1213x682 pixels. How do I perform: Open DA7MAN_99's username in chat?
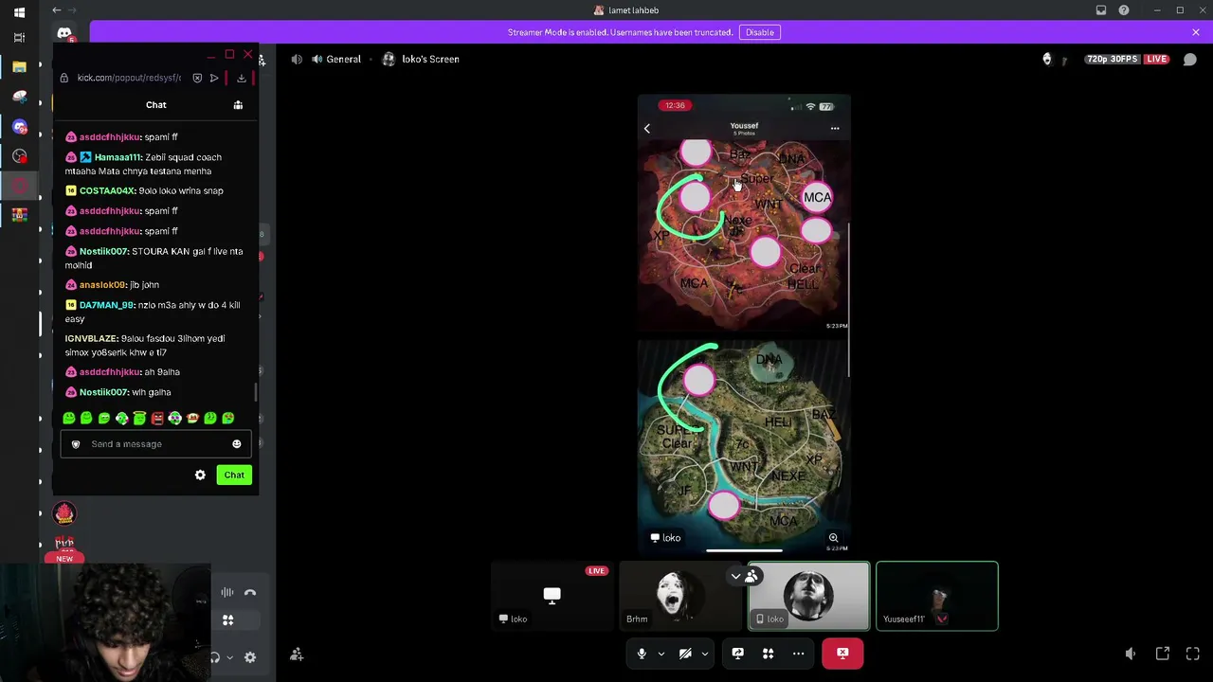point(106,305)
